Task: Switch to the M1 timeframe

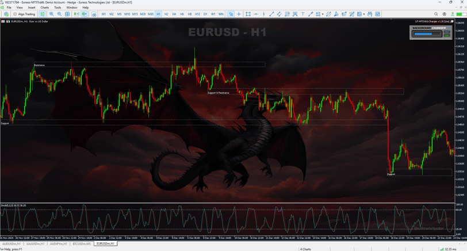Action: pos(104,14)
